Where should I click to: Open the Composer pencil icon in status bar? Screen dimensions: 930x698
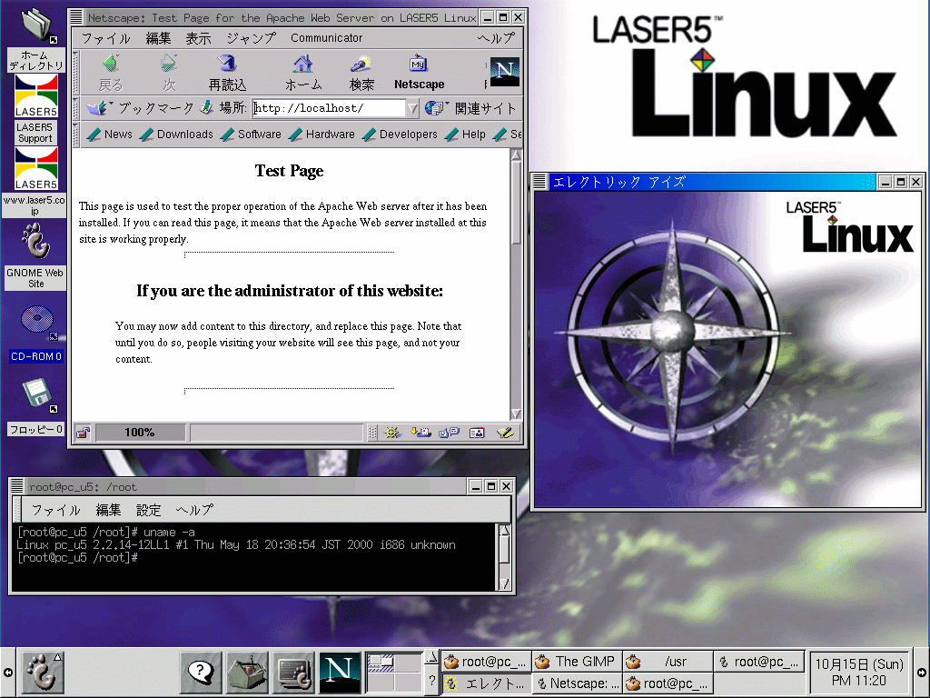coord(505,433)
